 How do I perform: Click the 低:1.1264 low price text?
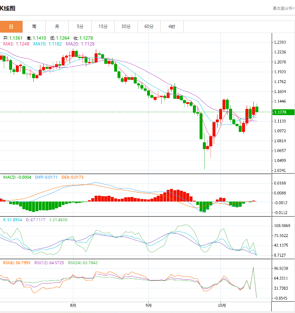(60, 38)
